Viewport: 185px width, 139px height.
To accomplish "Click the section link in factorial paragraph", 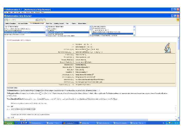I will [98, 90].
